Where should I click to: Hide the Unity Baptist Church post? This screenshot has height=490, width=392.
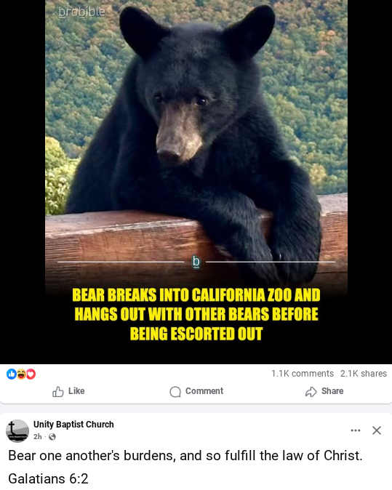coord(377,430)
